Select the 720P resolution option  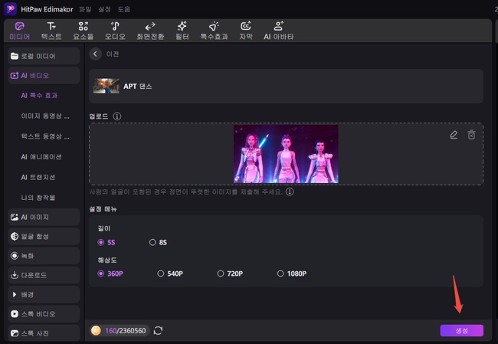click(230, 274)
